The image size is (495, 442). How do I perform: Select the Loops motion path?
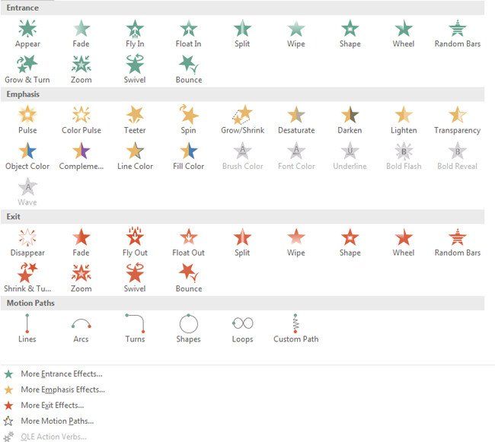click(242, 329)
